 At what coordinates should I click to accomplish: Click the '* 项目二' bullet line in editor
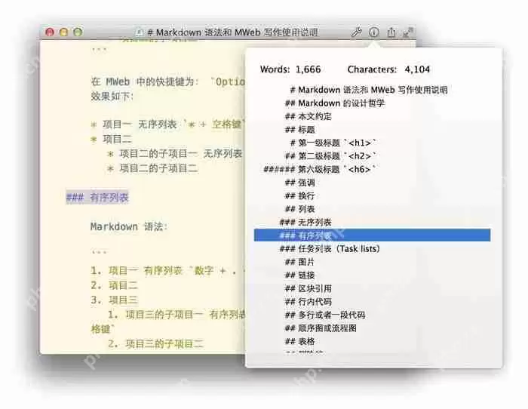pos(111,139)
